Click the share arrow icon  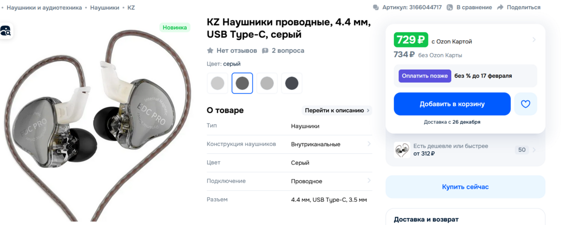click(x=500, y=7)
